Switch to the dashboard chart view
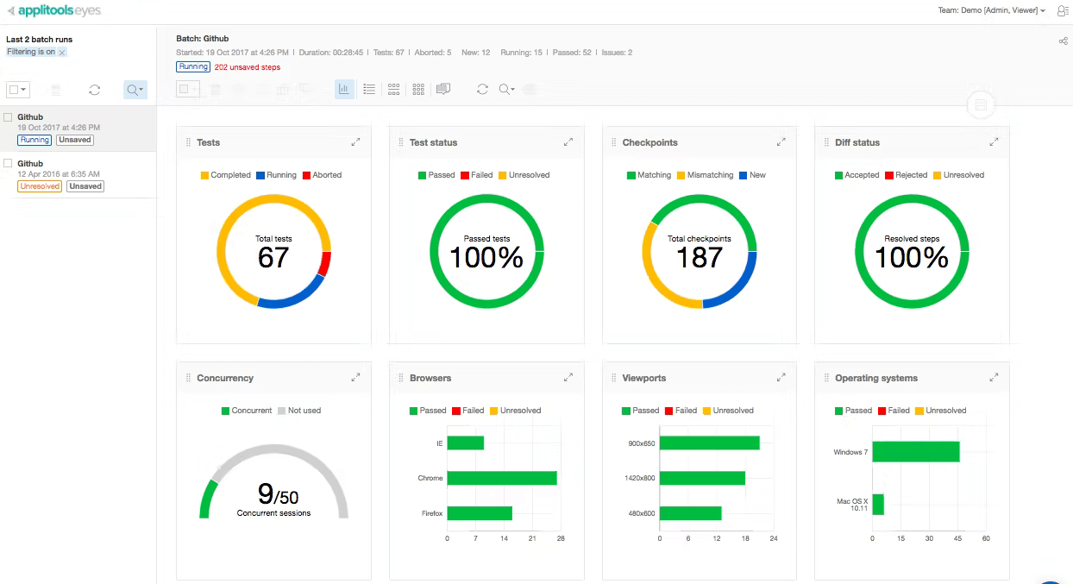This screenshot has height=584, width=1073. (344, 89)
